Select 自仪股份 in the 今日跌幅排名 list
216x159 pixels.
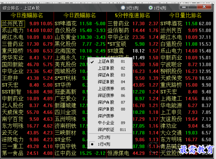66,30
